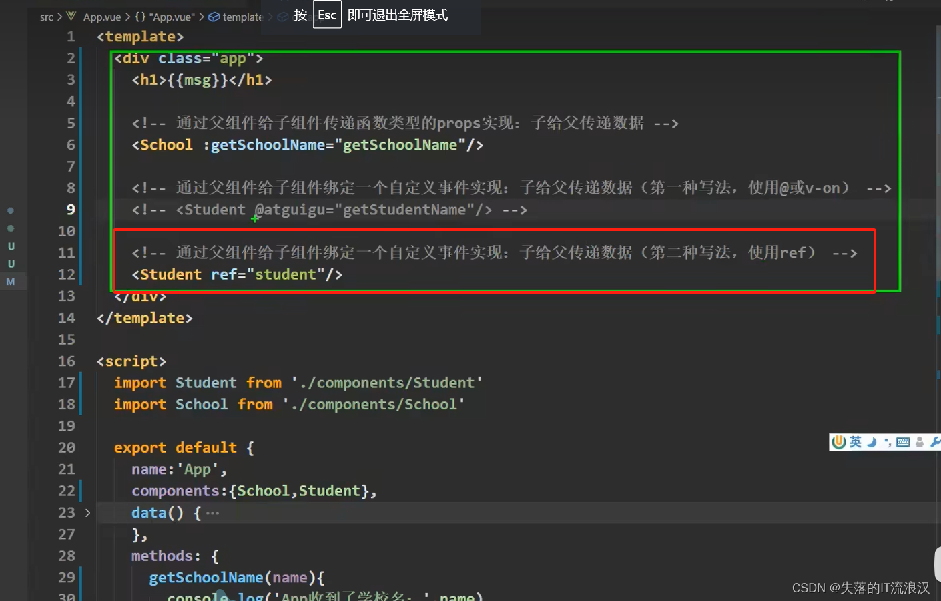Screen dimensions: 941x601
Task: Click the 使用ref comment on line 11
Action: (494, 253)
